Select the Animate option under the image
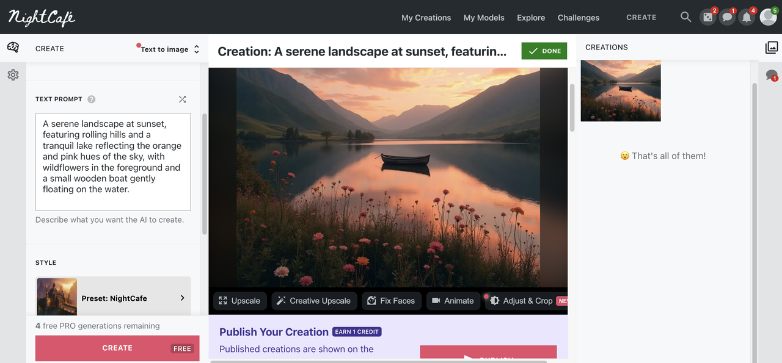Image resolution: width=782 pixels, height=363 pixels. (453, 301)
